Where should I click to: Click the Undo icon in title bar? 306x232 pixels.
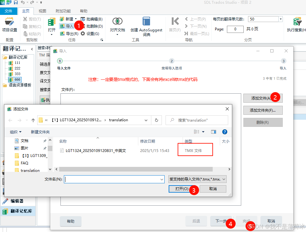23,2
